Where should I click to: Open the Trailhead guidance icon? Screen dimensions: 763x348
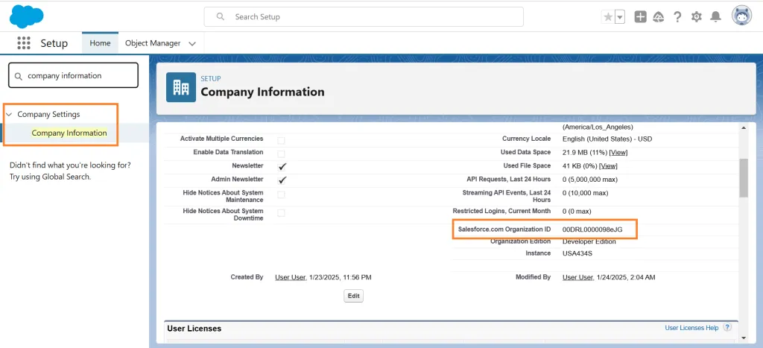659,17
